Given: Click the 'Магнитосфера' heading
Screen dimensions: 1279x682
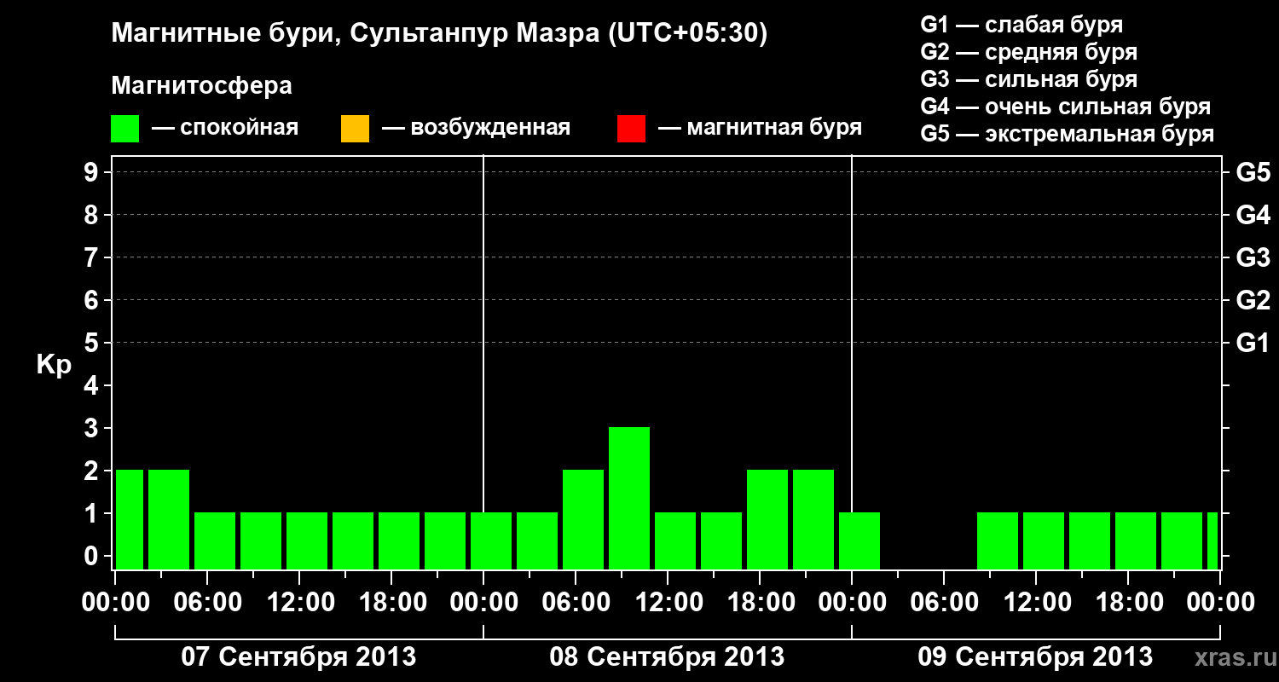Looking at the screenshot, I should 201,86.
